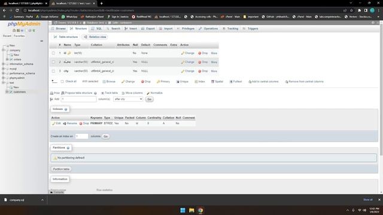The image size is (383, 215).
Task: Click Show all in downloads bar
Action: click(368, 200)
